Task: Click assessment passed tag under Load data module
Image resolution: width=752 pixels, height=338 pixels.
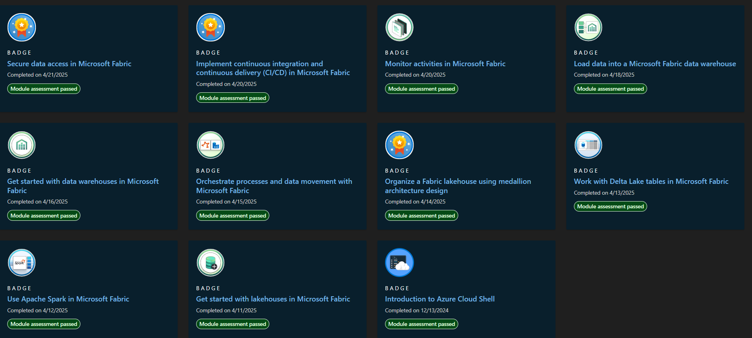Action: (x=611, y=89)
